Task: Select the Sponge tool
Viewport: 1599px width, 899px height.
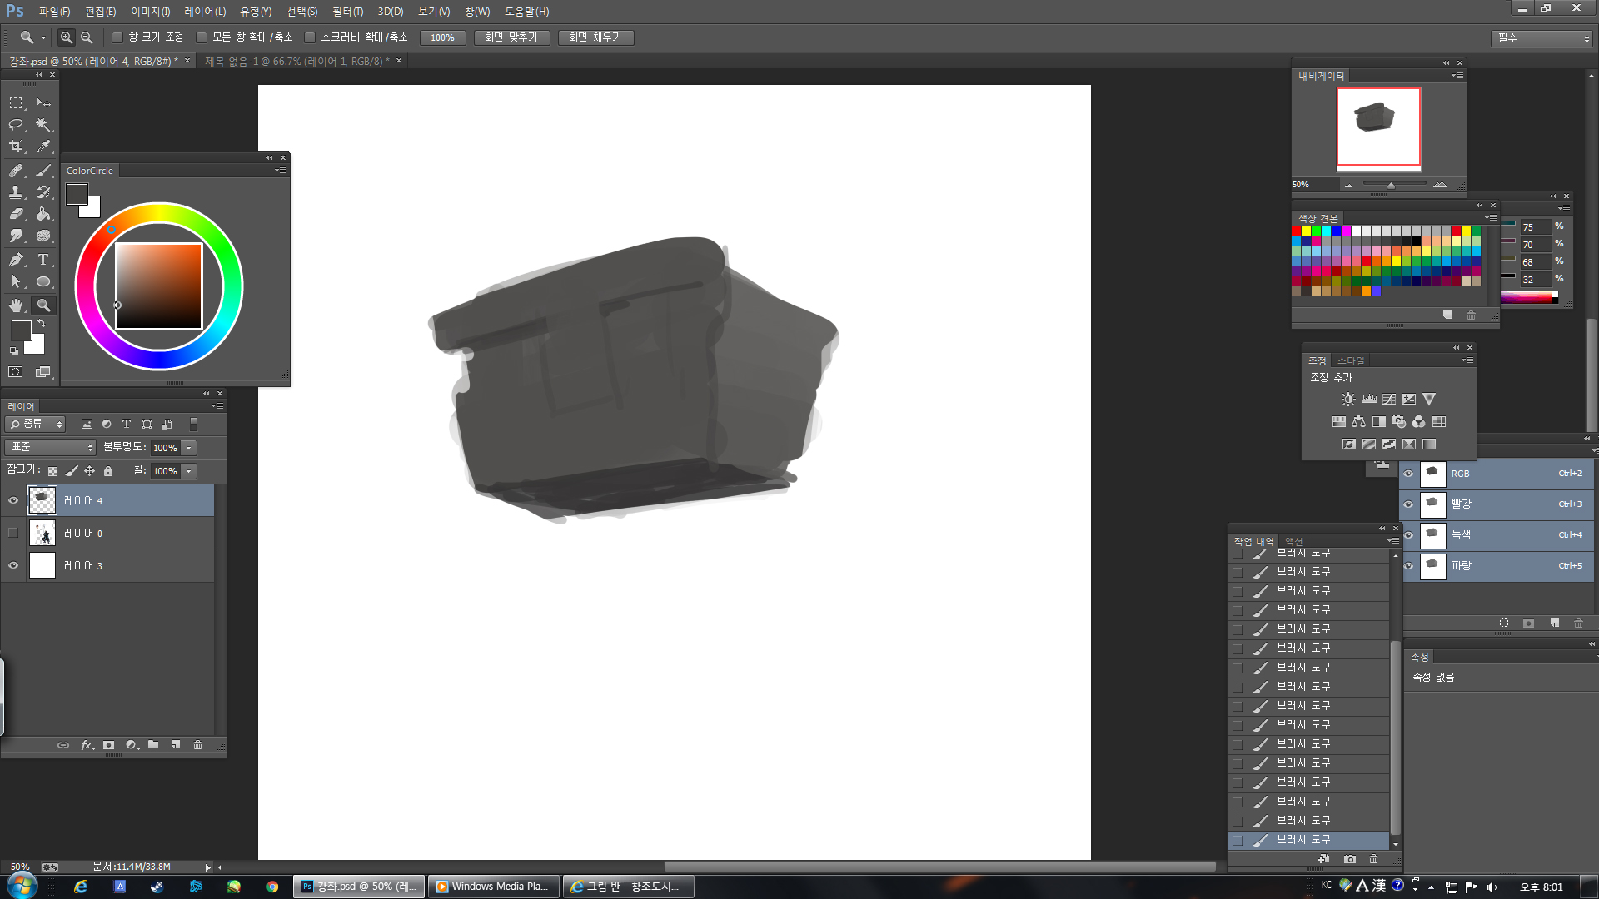Action: tap(43, 236)
